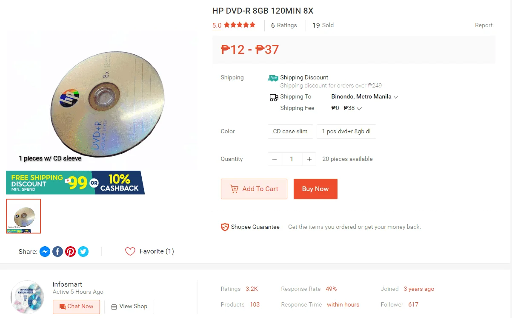The width and height of the screenshot is (512, 318).
Task: Select the DVD product thumbnail image
Action: pos(23,216)
